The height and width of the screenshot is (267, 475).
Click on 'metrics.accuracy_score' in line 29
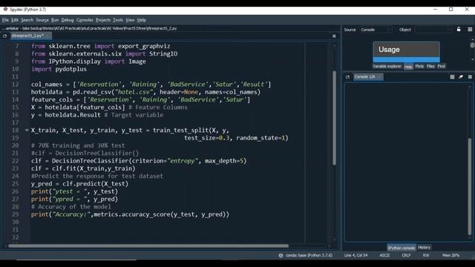(x=132, y=214)
